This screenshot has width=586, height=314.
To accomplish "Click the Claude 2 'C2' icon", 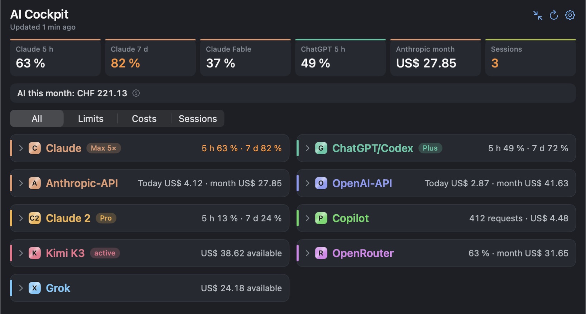I will pos(35,218).
